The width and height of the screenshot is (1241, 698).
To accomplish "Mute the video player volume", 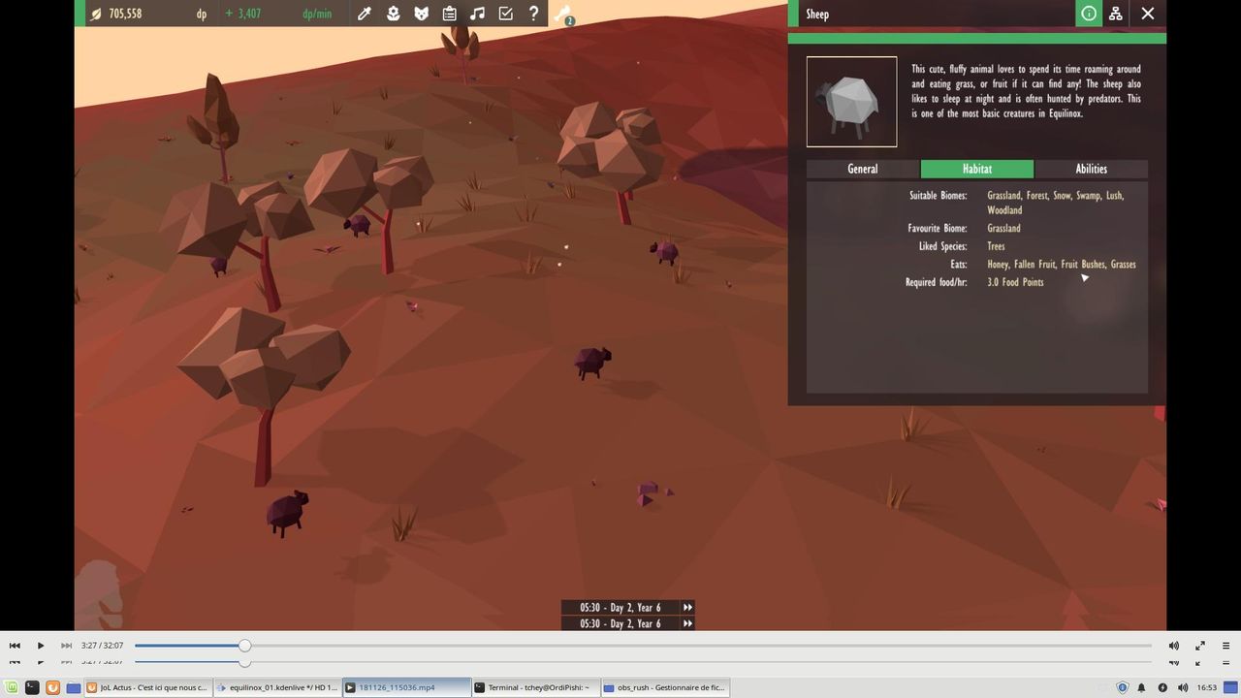I will [1174, 646].
